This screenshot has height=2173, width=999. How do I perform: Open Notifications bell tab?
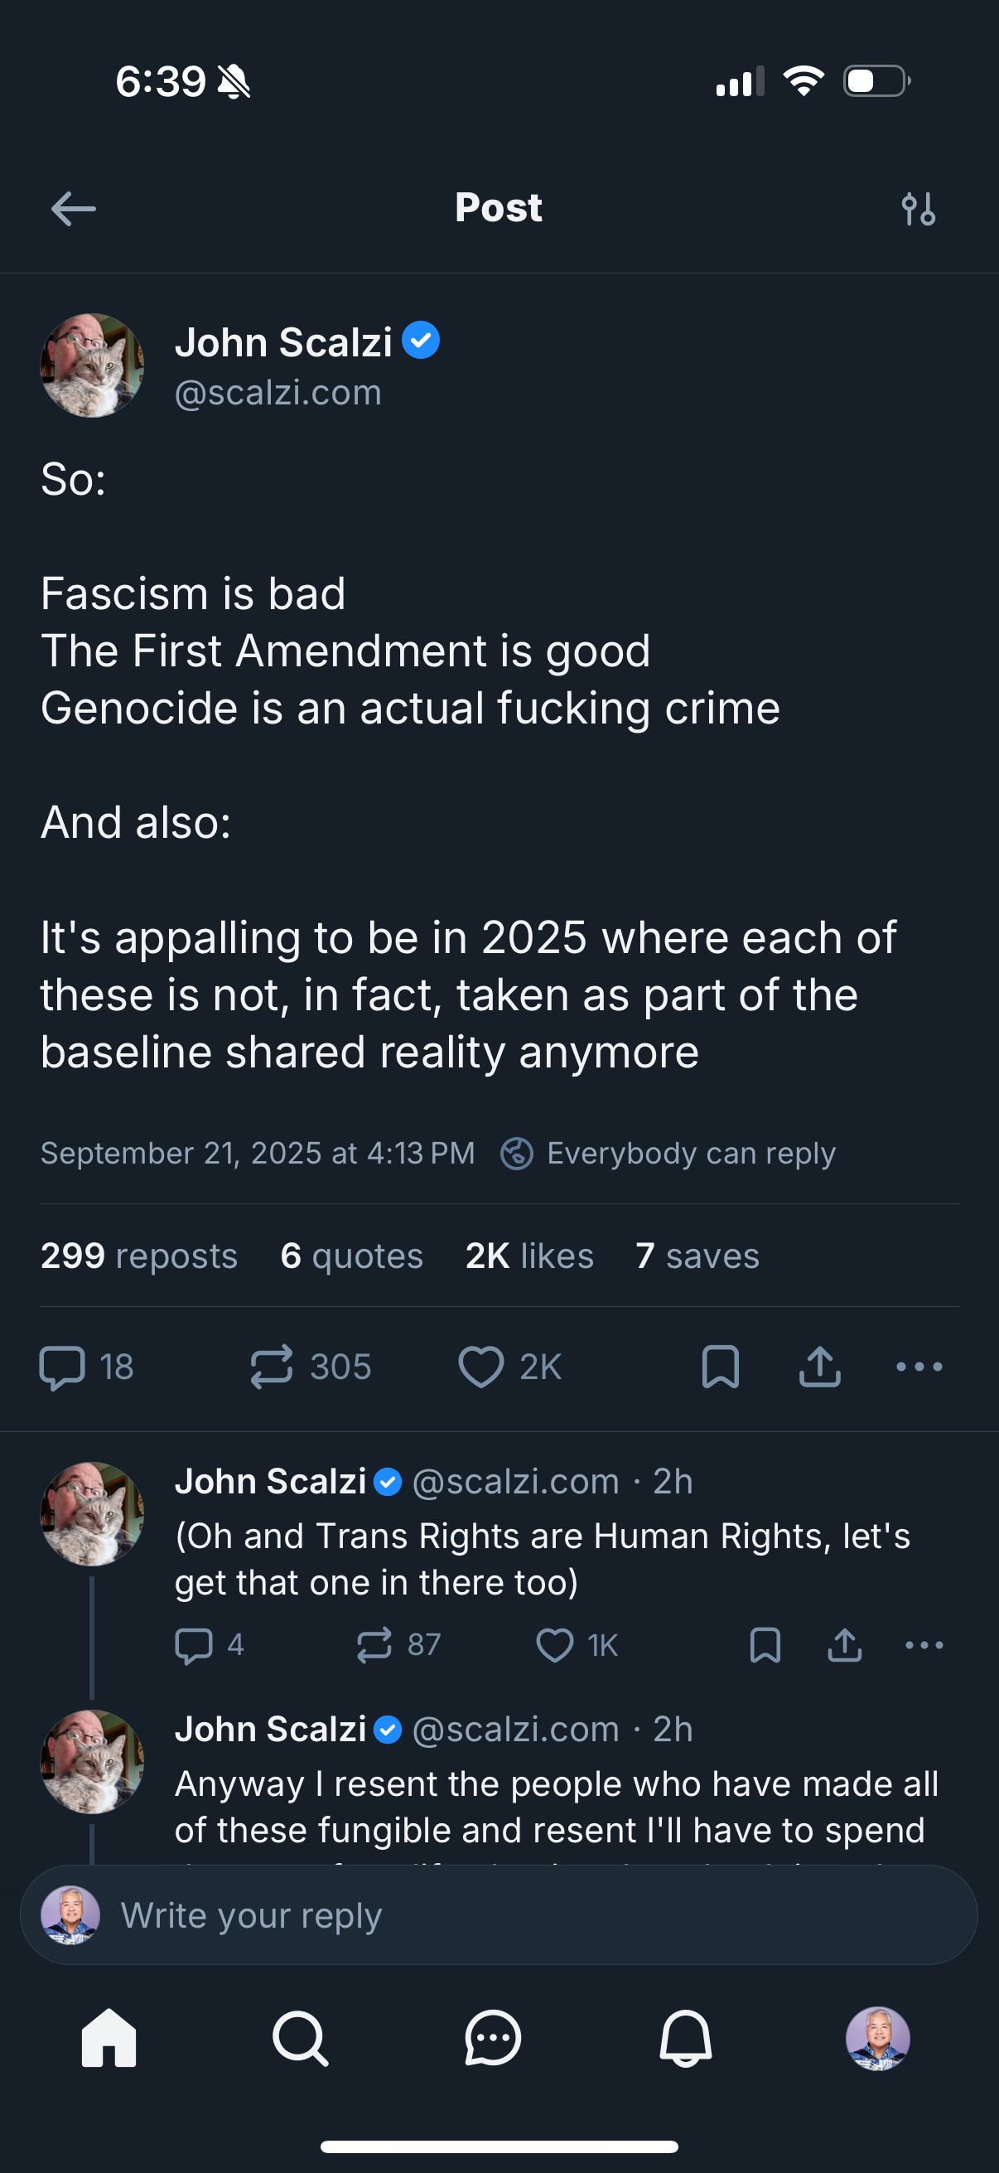tap(685, 2038)
